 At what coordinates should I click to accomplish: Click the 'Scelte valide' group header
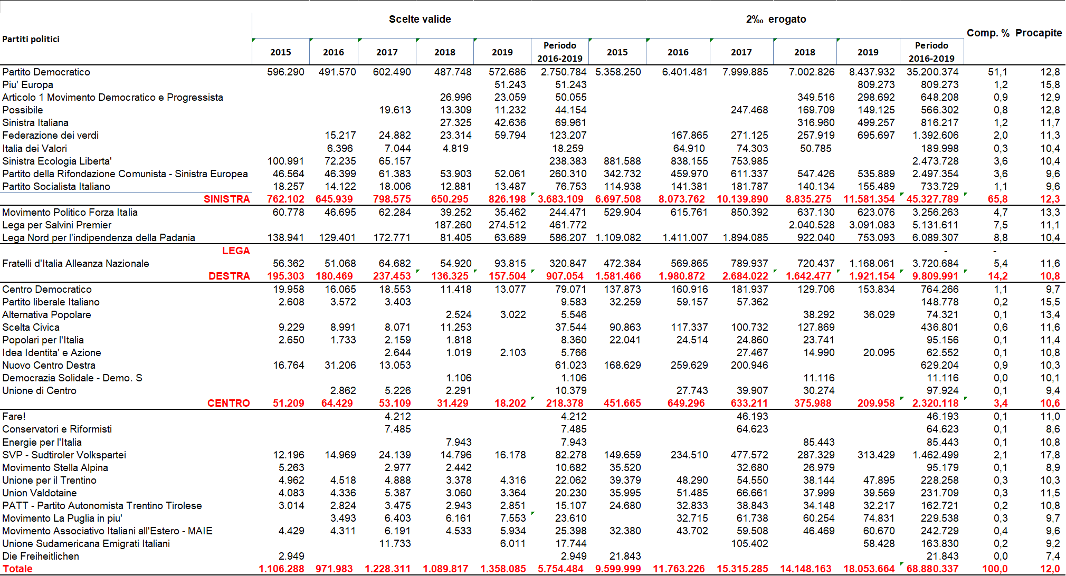pyautogui.click(x=420, y=20)
